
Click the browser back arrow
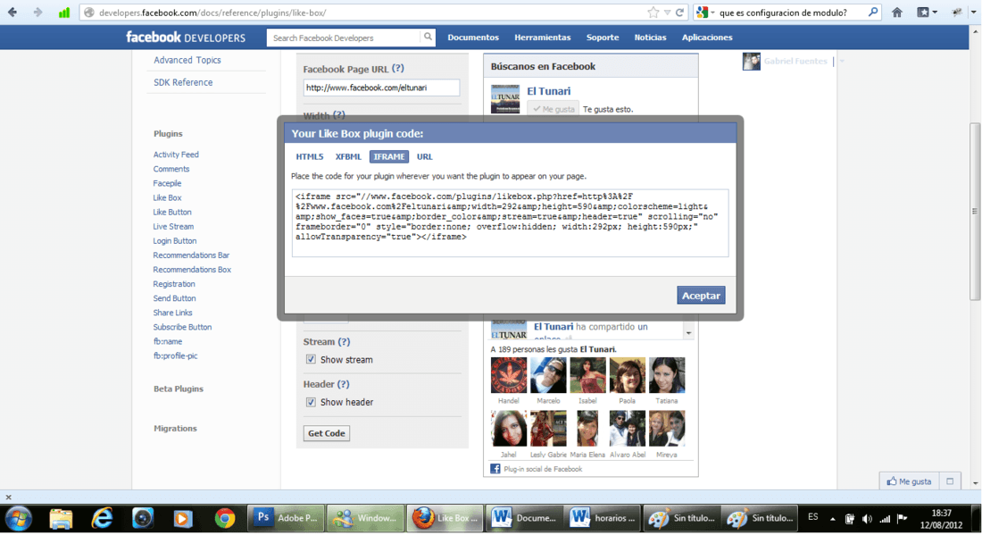pyautogui.click(x=12, y=12)
